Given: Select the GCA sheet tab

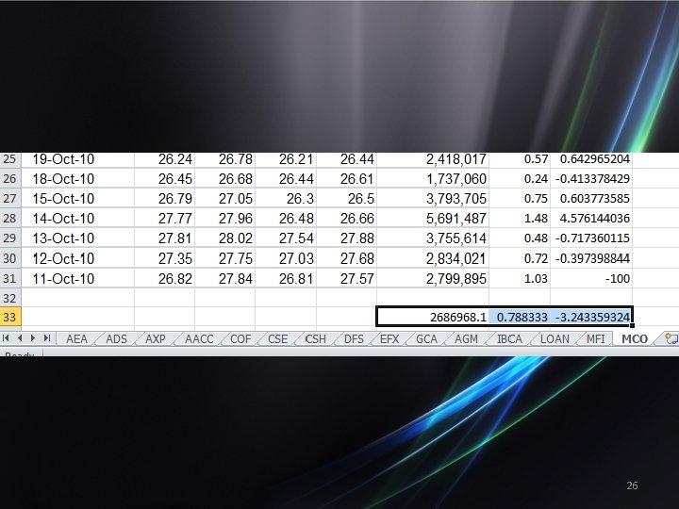Looking at the screenshot, I should click(426, 339).
